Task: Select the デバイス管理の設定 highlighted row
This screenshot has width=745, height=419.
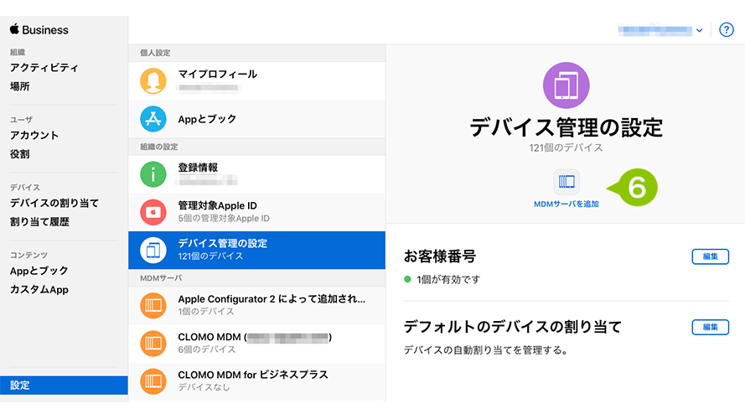Action: coord(256,250)
